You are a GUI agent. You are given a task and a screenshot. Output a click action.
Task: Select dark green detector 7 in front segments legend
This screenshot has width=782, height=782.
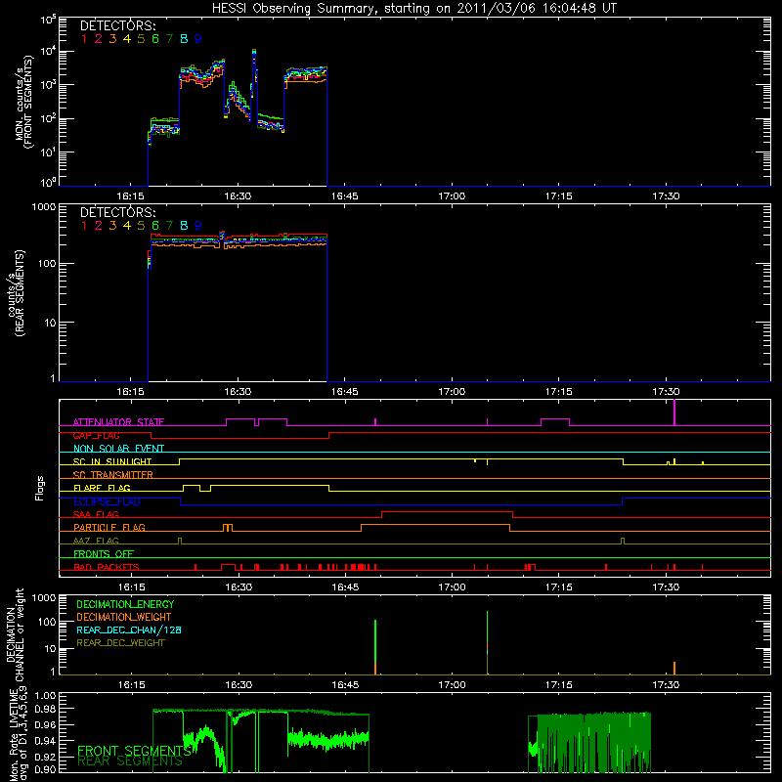(169, 39)
